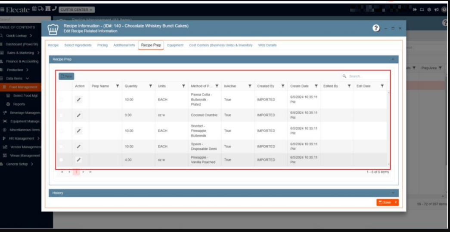Image resolution: width=450 pixels, height=232 pixels.
Task: Expand the History panel
Action: 223,193
